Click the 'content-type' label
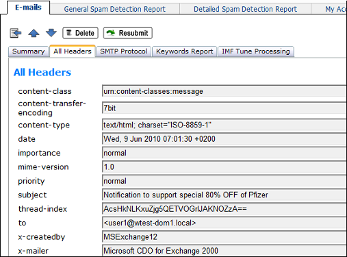 coord(44,125)
